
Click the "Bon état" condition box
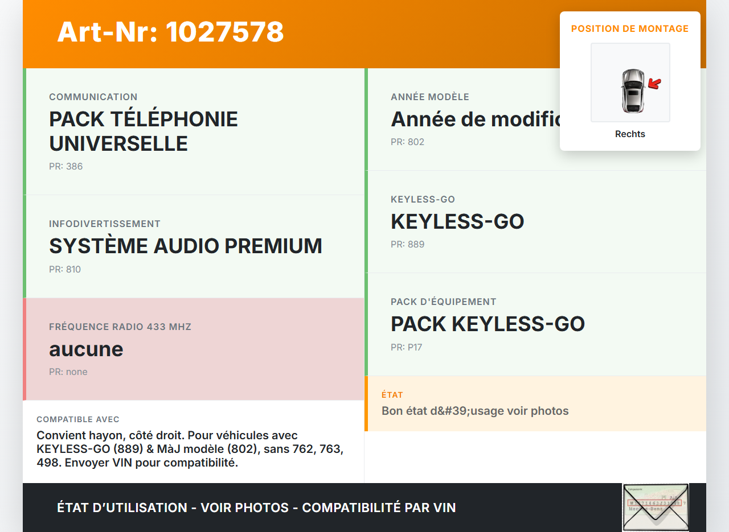pyautogui.click(x=535, y=404)
